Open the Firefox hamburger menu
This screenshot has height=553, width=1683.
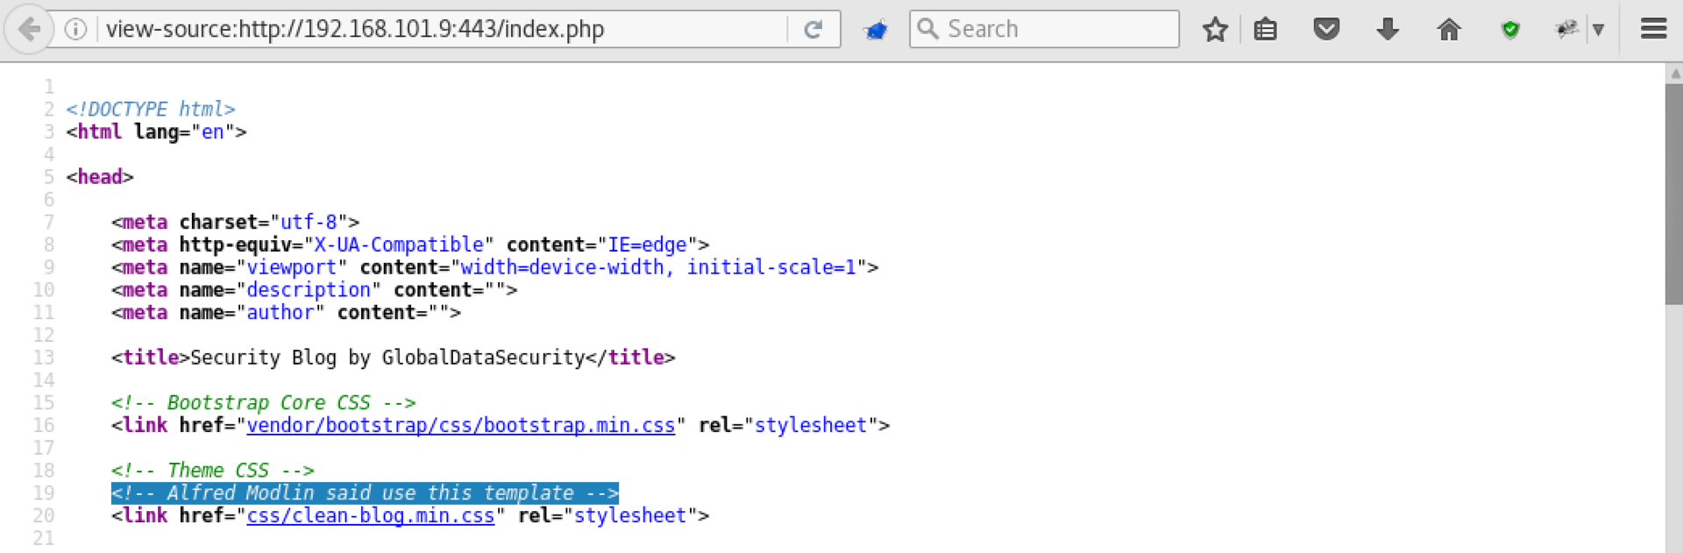pos(1653,30)
